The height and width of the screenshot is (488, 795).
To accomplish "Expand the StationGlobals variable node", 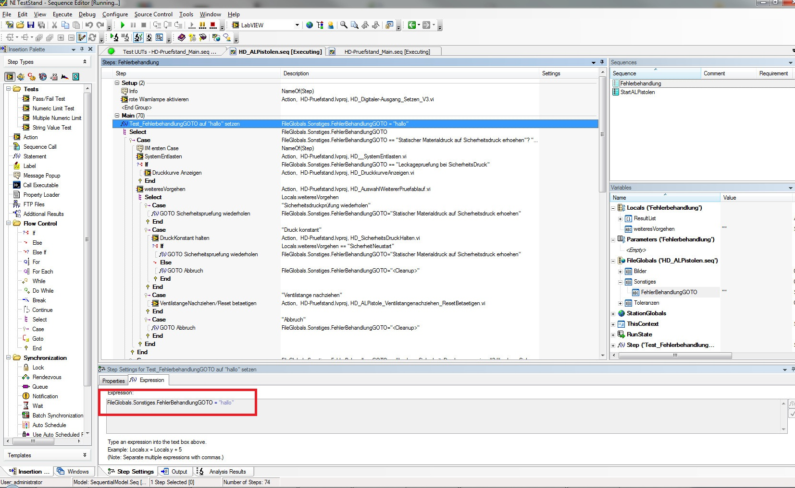I will [x=613, y=314].
